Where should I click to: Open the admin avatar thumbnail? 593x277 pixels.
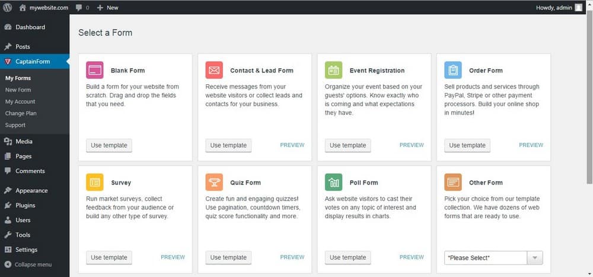pos(579,7)
